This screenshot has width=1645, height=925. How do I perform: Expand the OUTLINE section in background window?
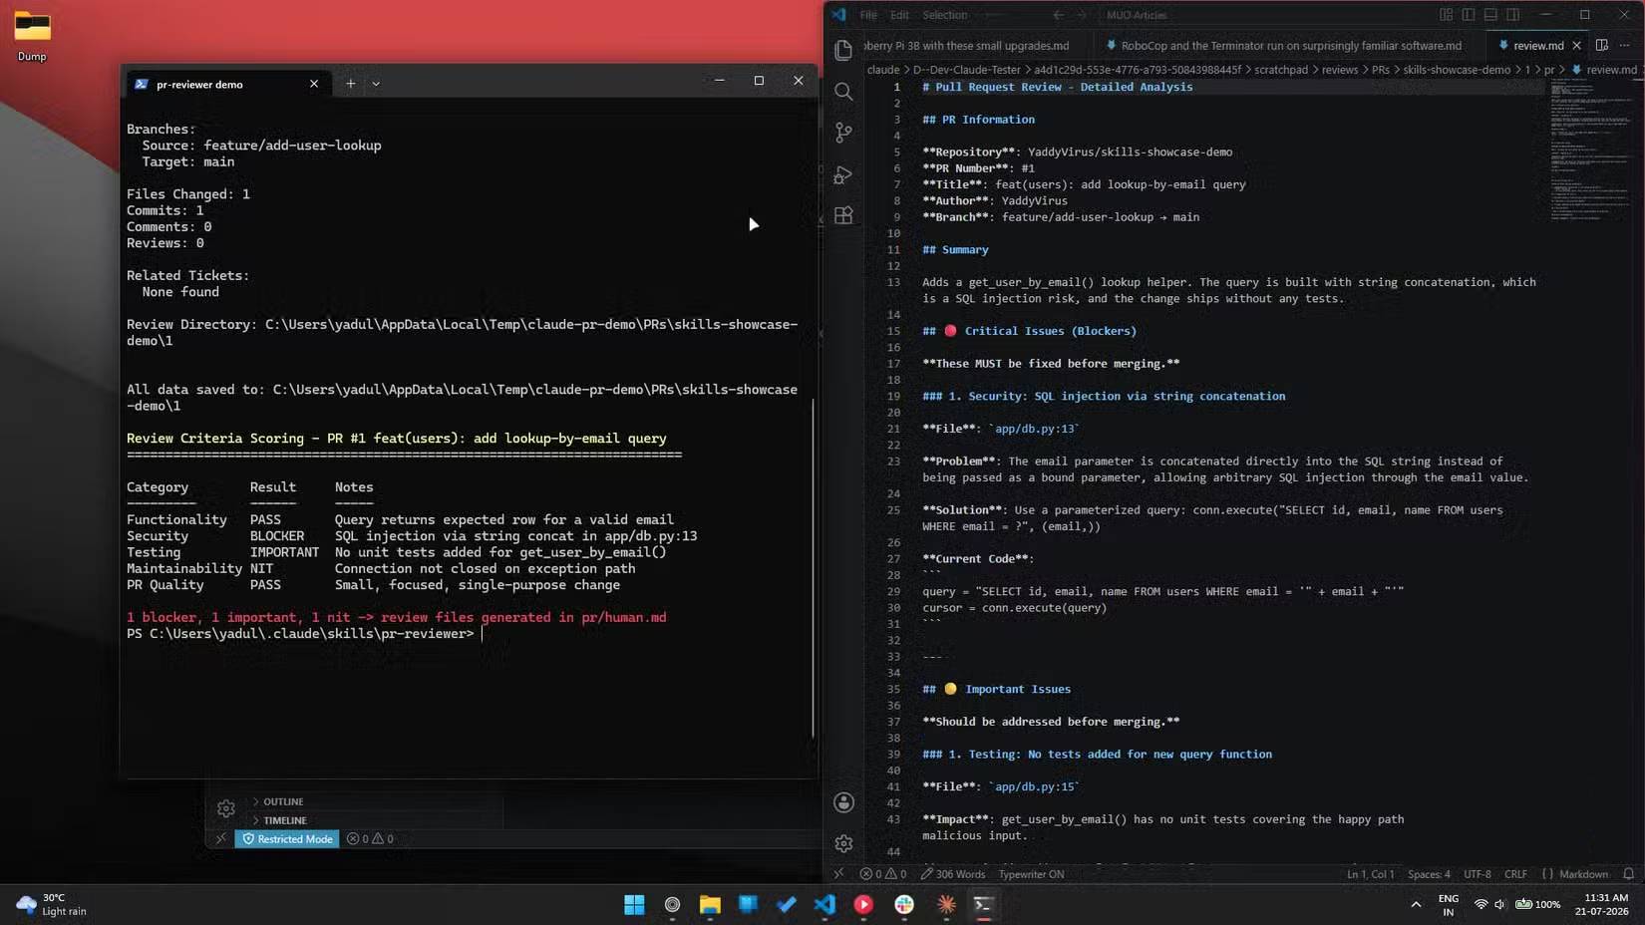[283, 801]
